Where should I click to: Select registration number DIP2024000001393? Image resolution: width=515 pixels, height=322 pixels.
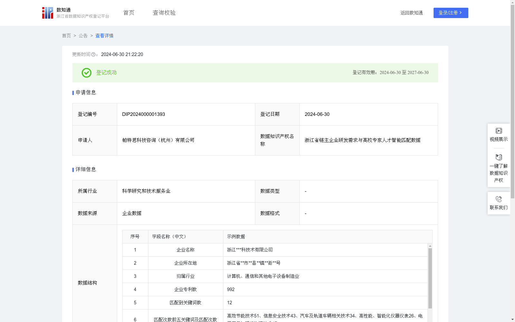point(144,114)
